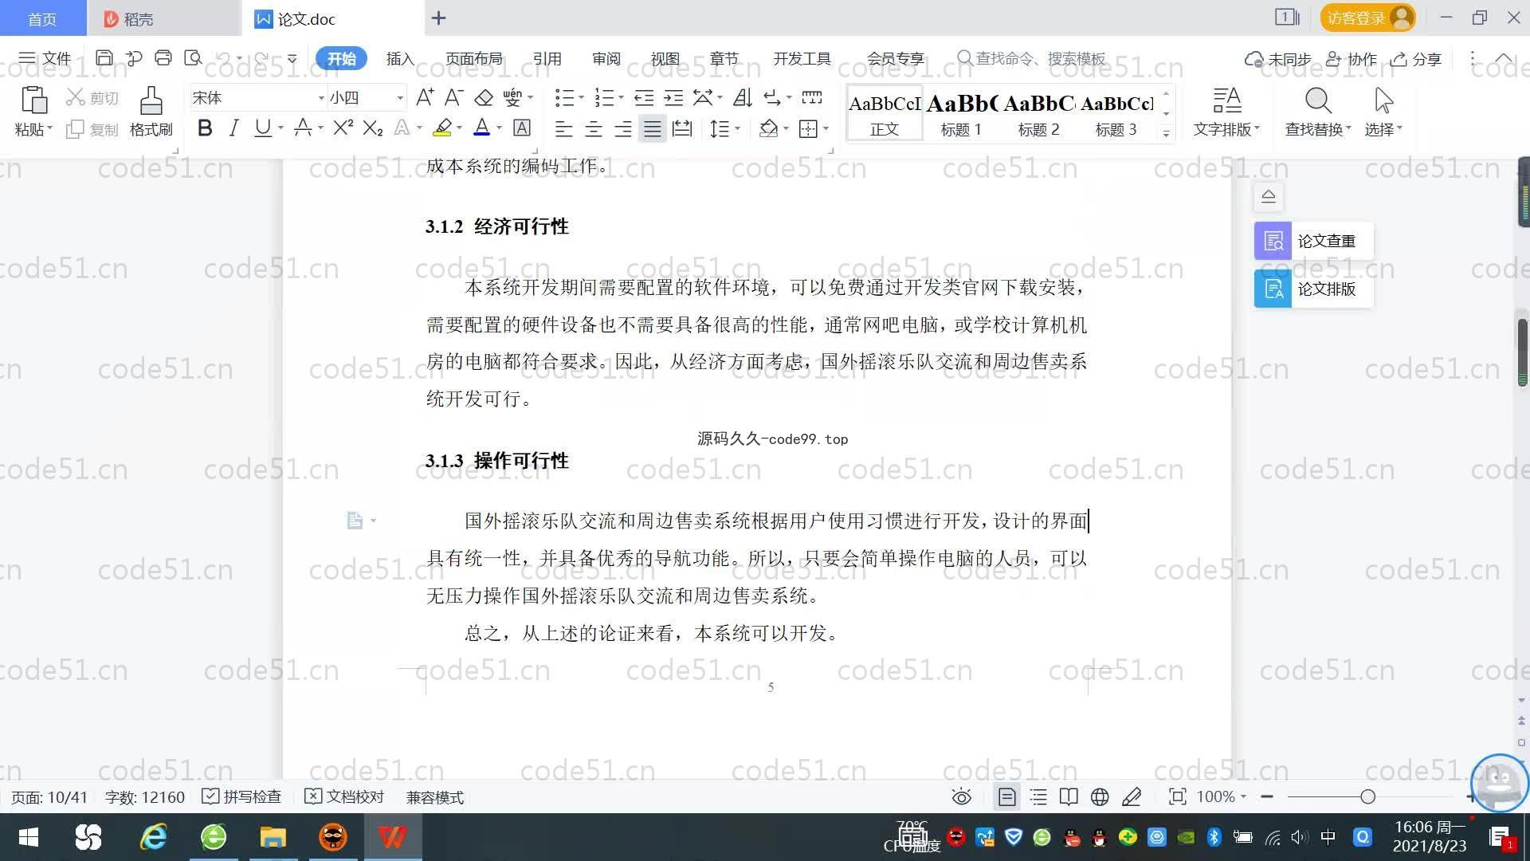Viewport: 1530px width, 861px height.
Task: Expand numbered list options arrow
Action: 621,98
